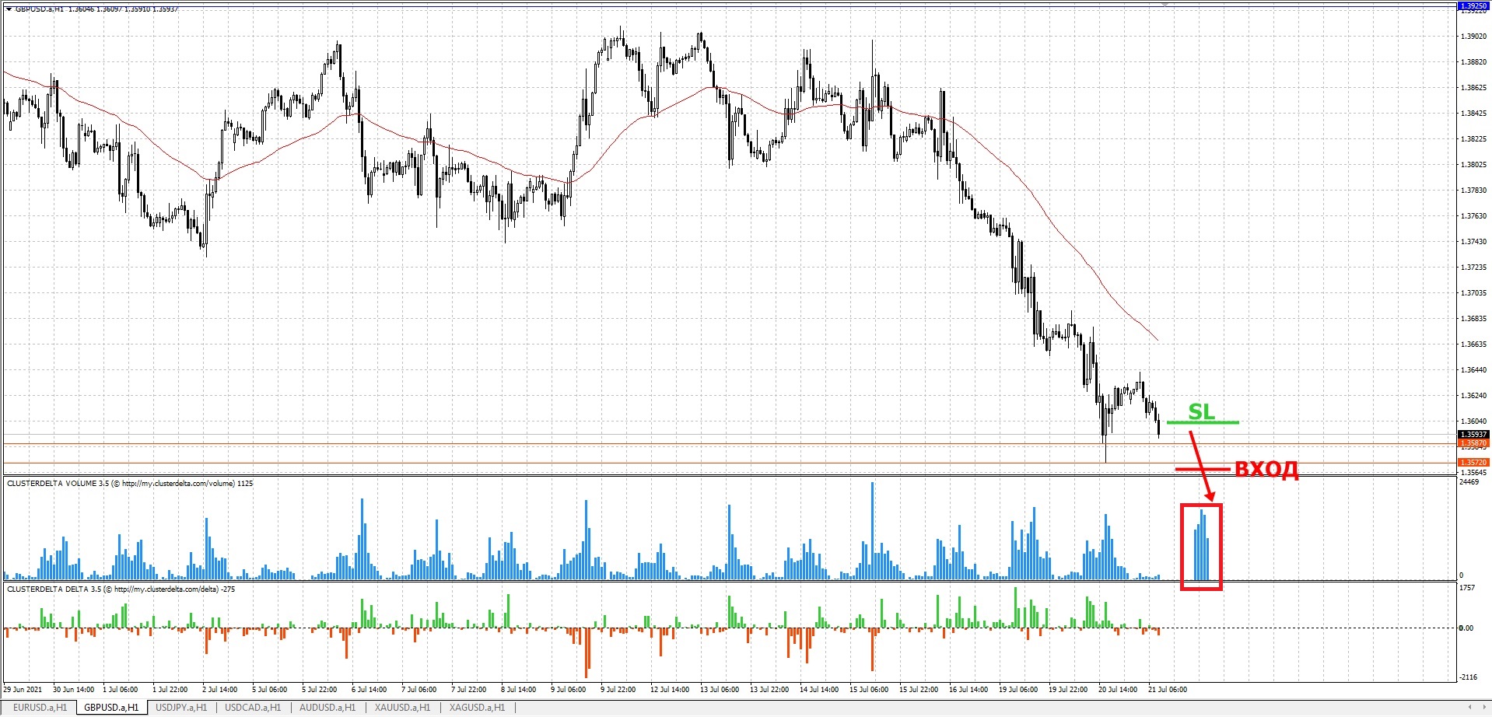The width and height of the screenshot is (1492, 717).
Task: Switch to the AUDUSD.a,H1 tab
Action: click(x=327, y=708)
